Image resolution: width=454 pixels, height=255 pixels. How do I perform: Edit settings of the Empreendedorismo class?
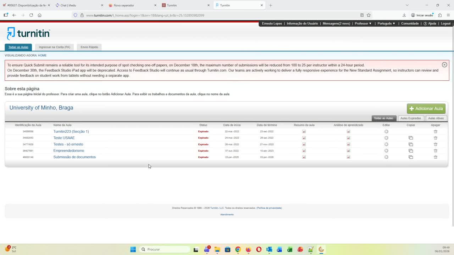point(386,151)
